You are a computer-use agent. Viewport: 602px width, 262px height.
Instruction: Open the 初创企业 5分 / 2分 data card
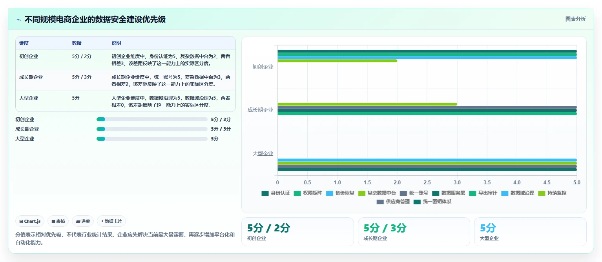click(297, 232)
